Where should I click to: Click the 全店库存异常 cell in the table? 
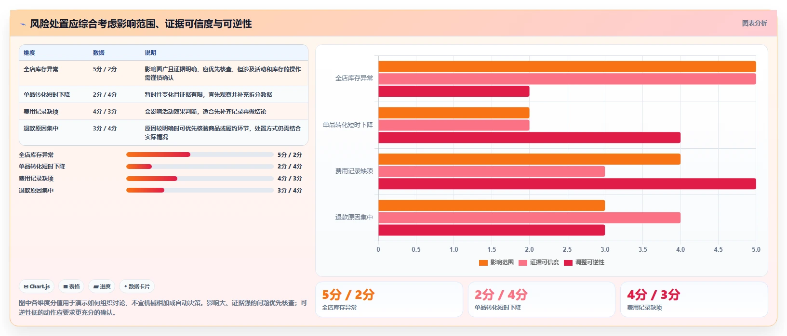(x=41, y=69)
